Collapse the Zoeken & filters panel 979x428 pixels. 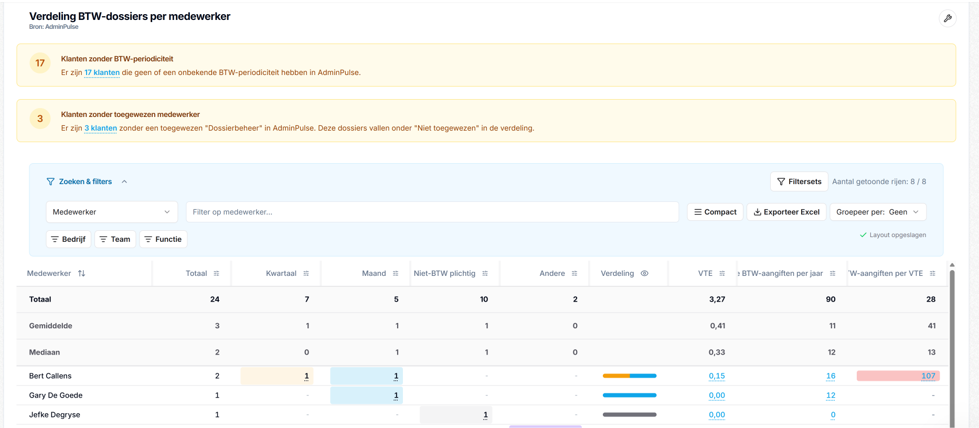coord(124,181)
